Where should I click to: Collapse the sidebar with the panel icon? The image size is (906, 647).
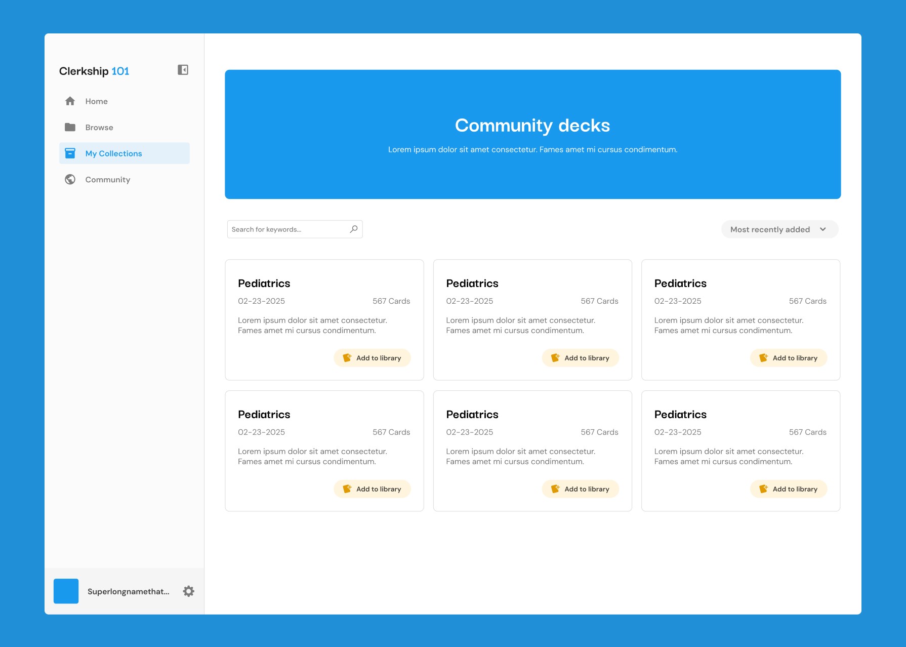point(183,70)
